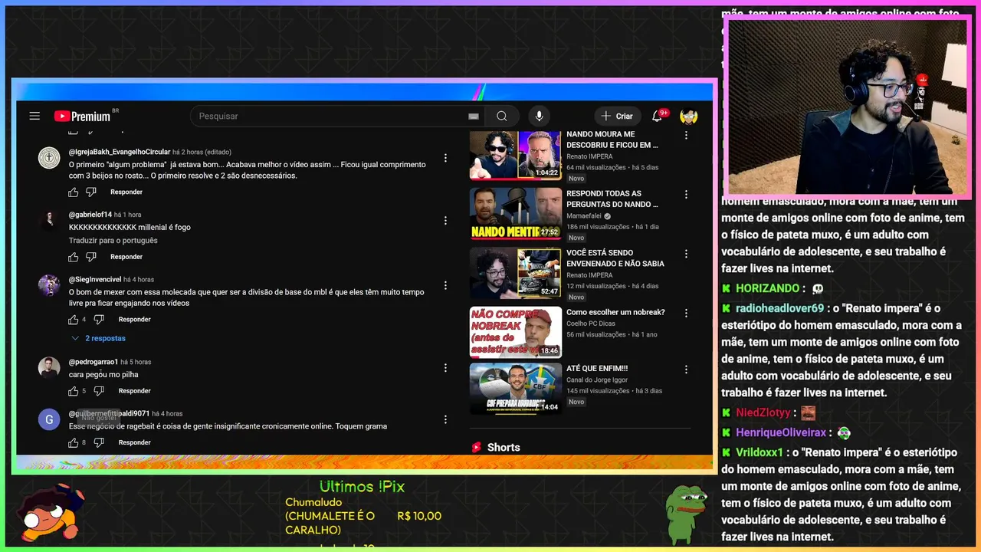The height and width of the screenshot is (552, 981).
Task: Open the 'NANDO MOURA ME DESCOBRIU' video thumbnail
Action: tap(516, 154)
